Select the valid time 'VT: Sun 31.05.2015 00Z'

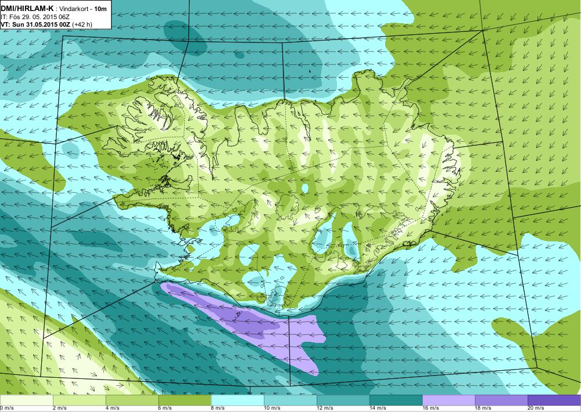pos(36,25)
